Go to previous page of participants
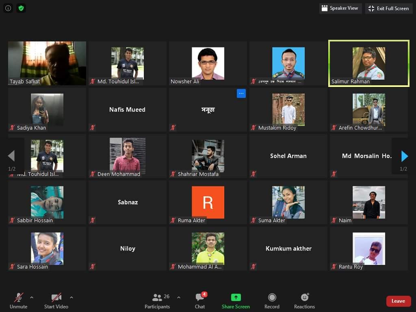This screenshot has height=312, width=416. click(x=11, y=156)
